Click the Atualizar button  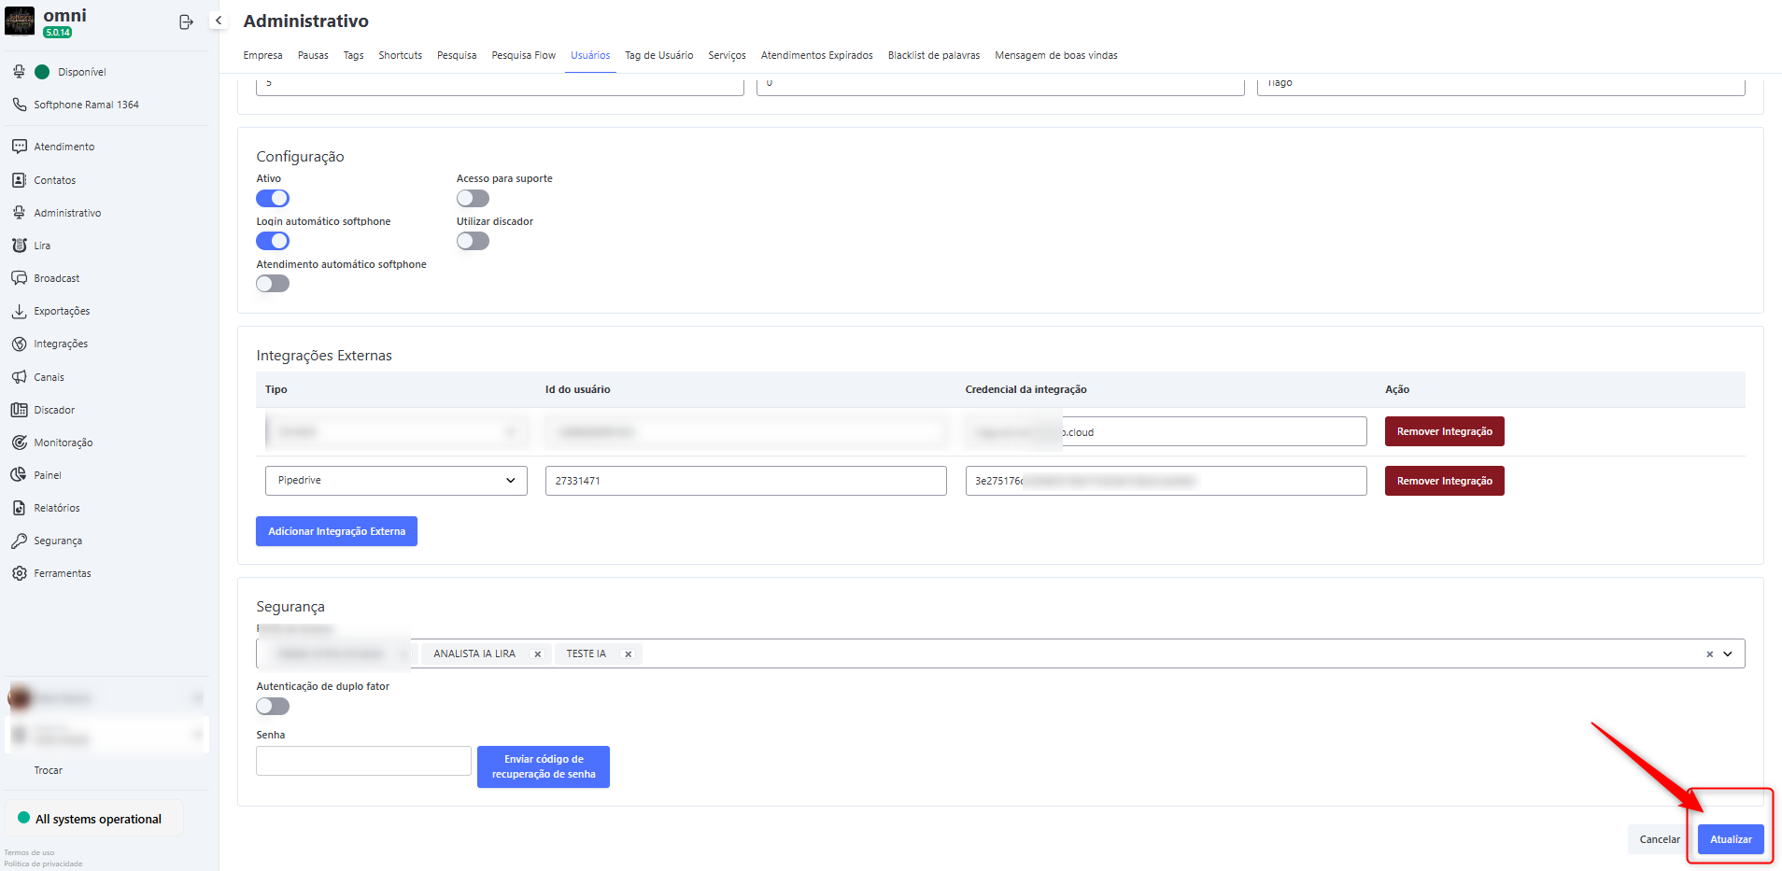(1731, 839)
